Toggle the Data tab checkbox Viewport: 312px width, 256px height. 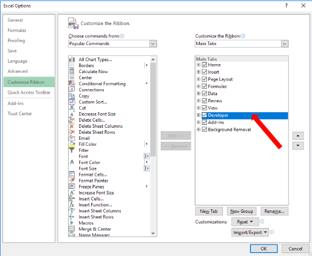click(204, 93)
